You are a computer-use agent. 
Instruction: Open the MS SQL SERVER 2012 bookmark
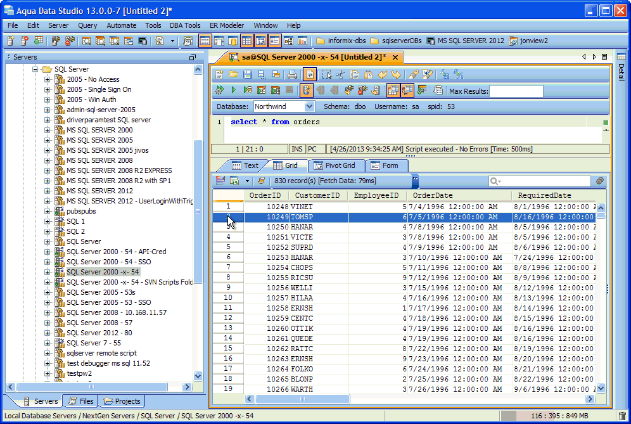coord(466,41)
